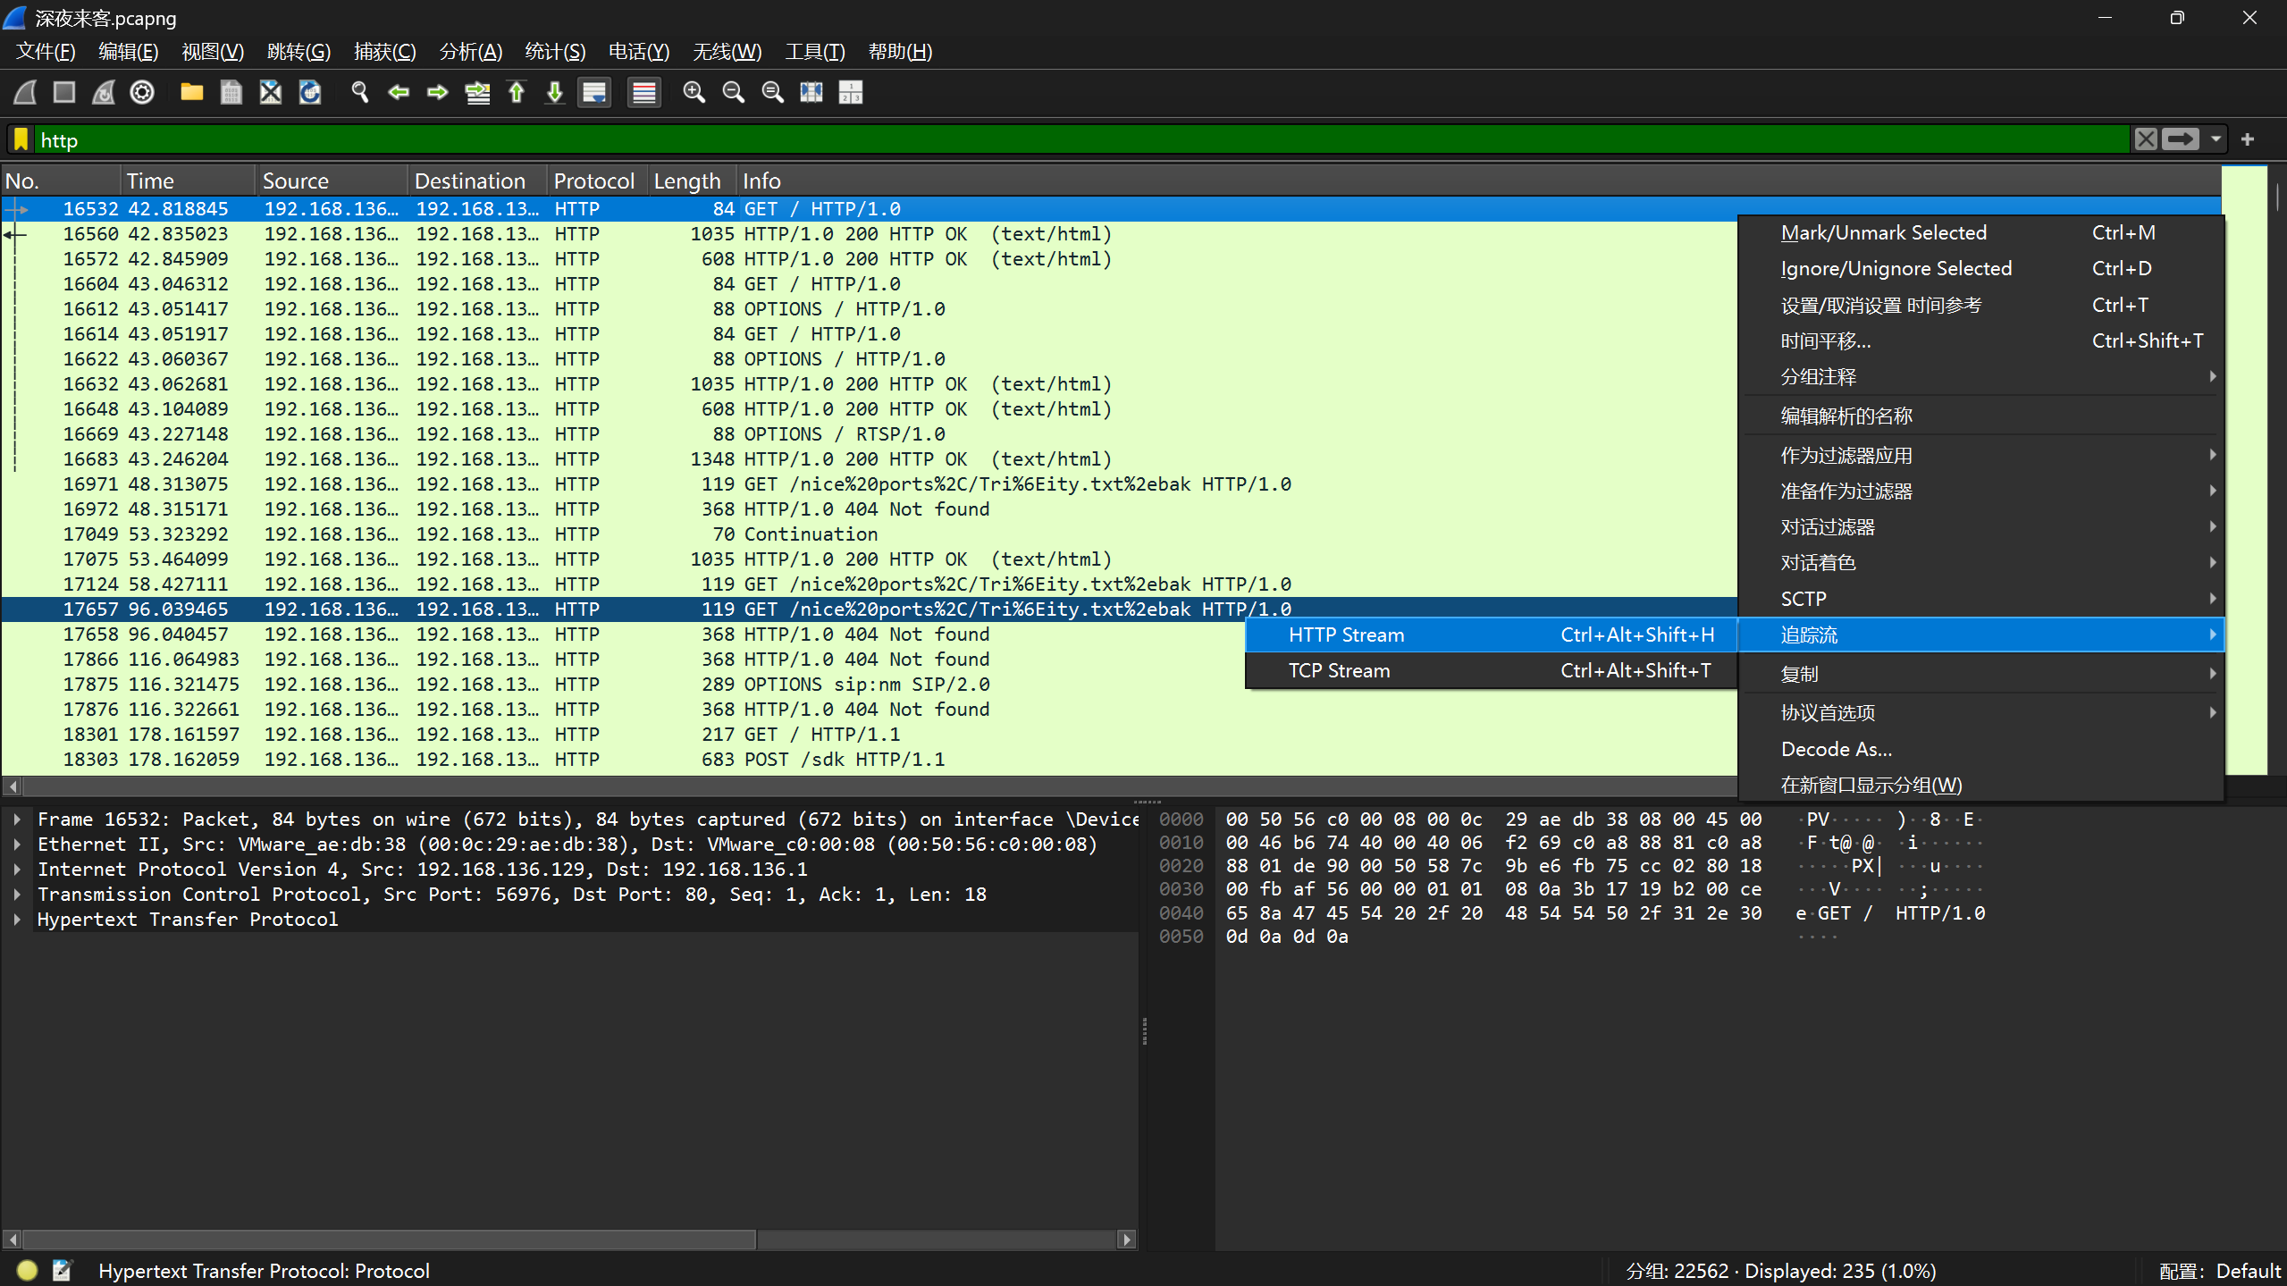Add a new filter button
Screen dimensions: 2287x1286
pos(2248,139)
